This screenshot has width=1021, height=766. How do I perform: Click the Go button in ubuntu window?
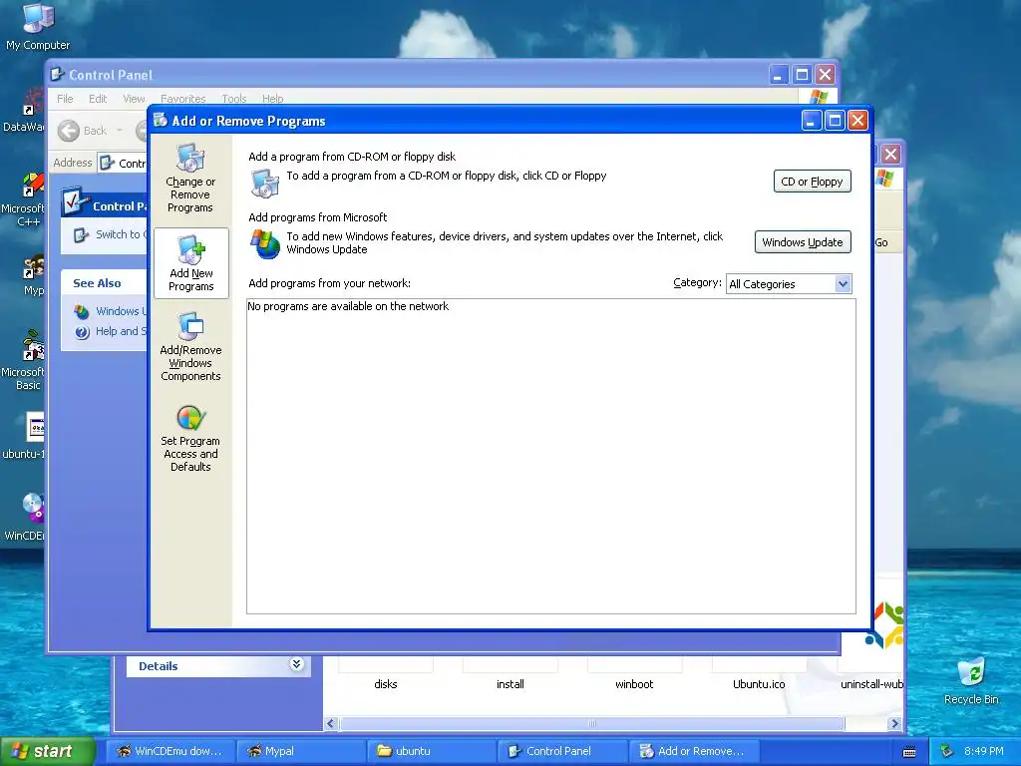tap(881, 242)
